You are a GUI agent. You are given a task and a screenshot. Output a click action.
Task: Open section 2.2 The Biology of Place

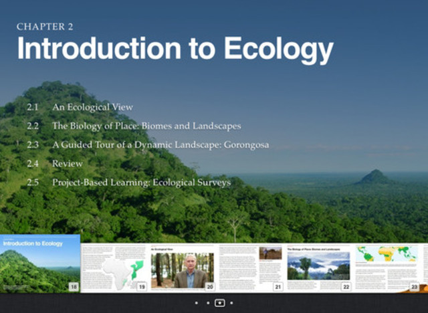(x=134, y=126)
